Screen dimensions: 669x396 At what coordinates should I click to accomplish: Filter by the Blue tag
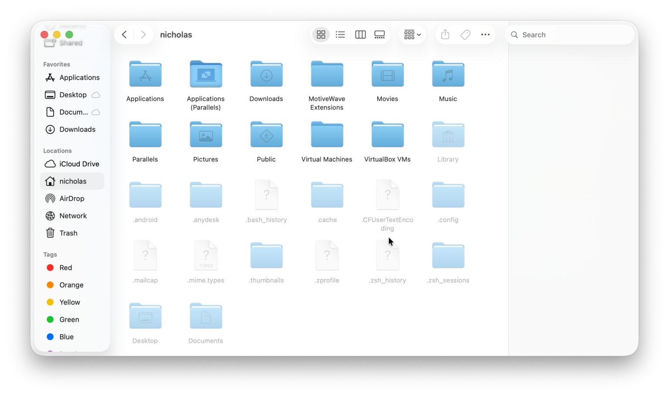pyautogui.click(x=72, y=337)
